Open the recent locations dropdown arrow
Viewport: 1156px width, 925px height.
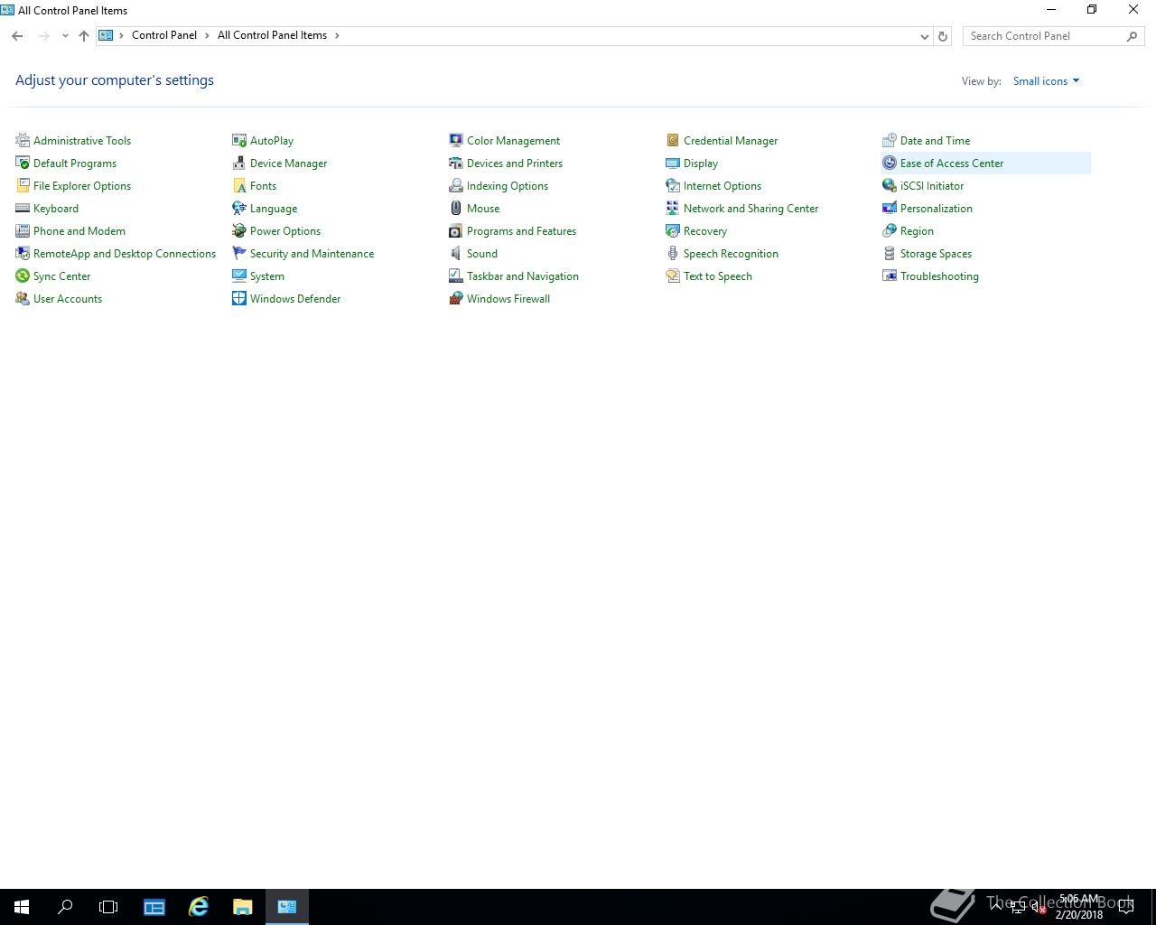point(65,36)
